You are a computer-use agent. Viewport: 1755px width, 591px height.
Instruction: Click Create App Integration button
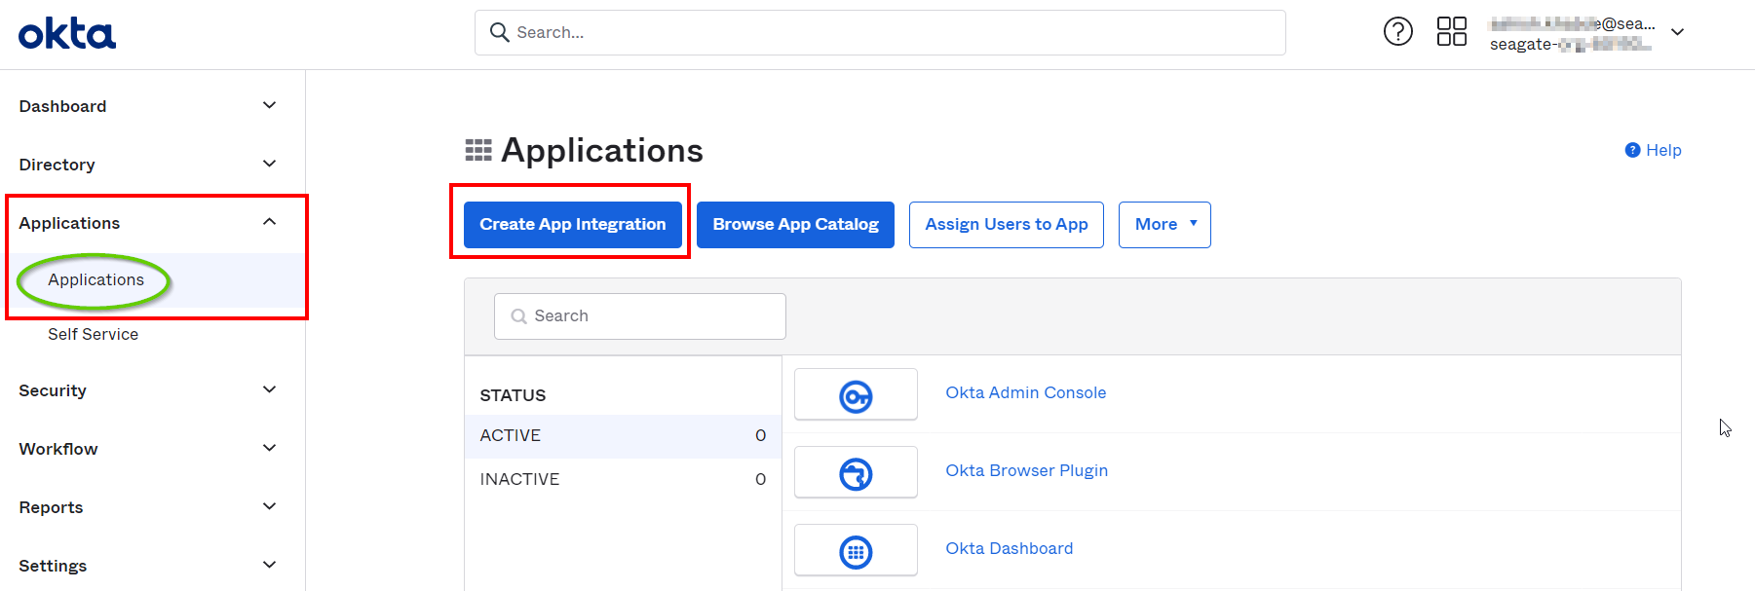pyautogui.click(x=572, y=225)
